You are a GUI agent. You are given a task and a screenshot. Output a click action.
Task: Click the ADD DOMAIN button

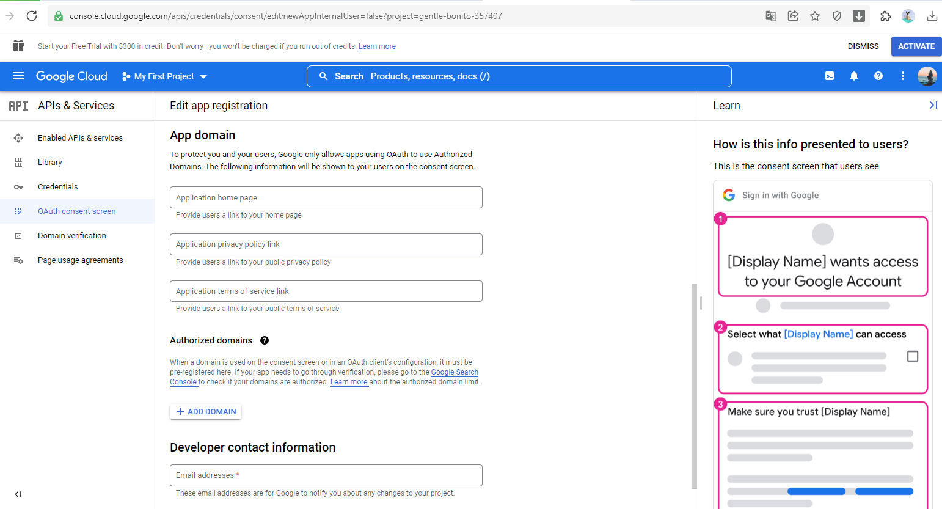point(206,412)
